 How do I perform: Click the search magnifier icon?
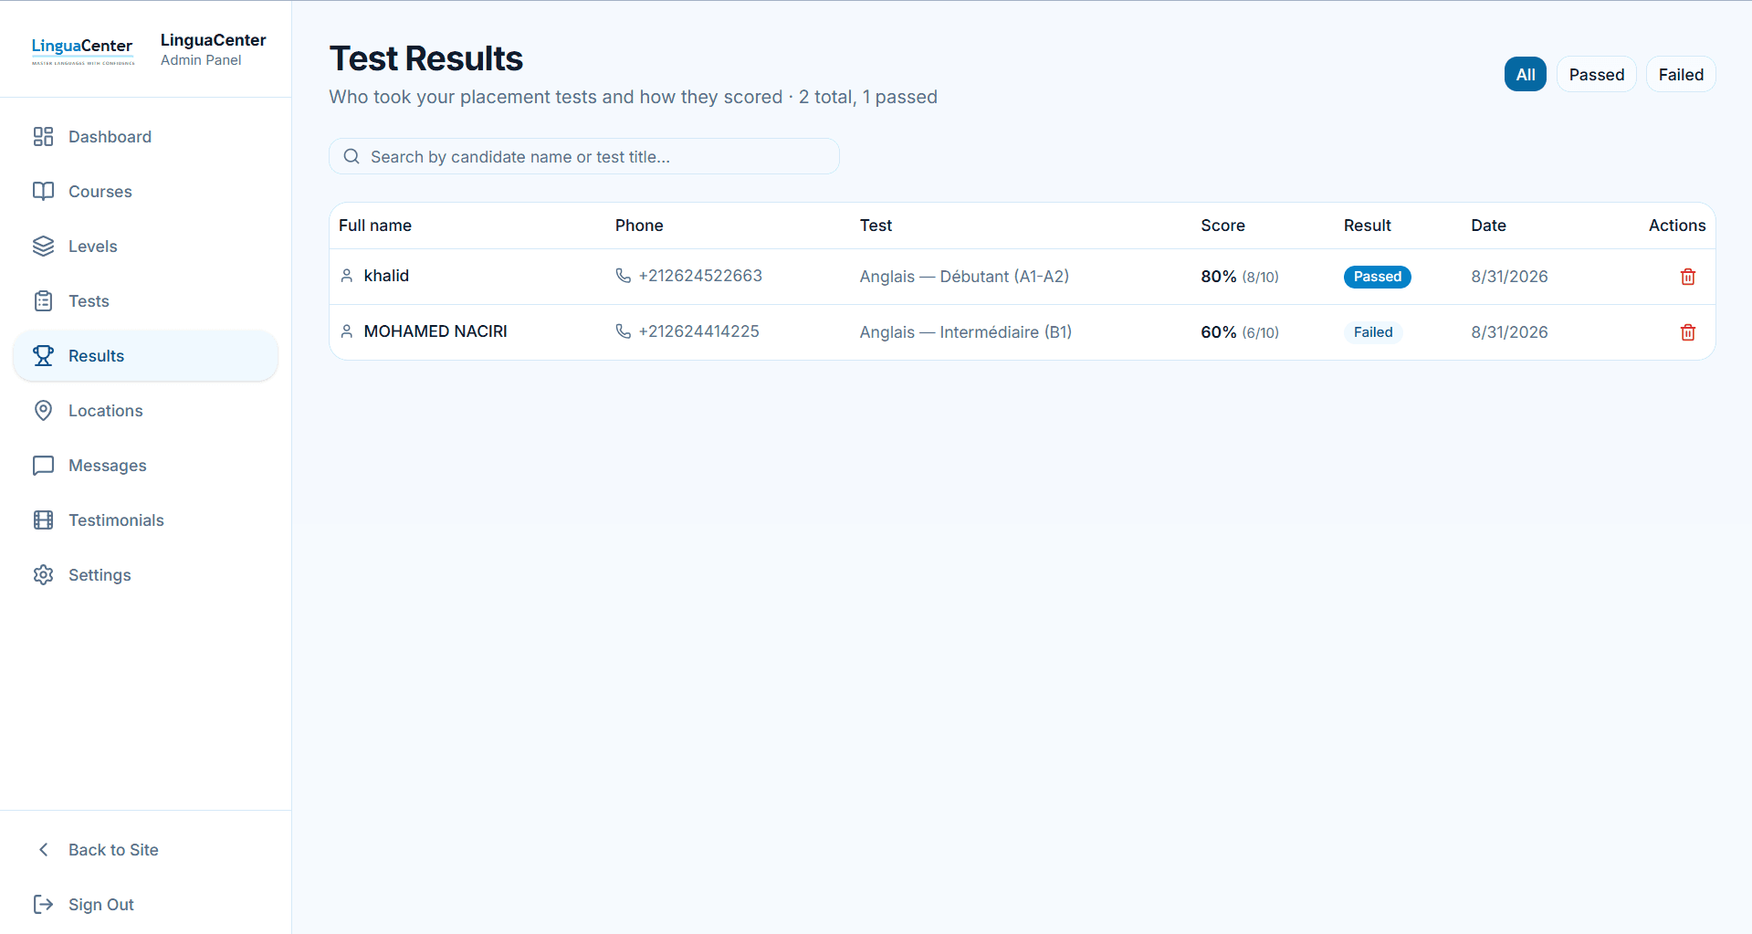351,156
